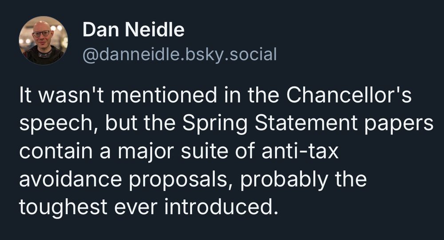
Task: Click the word "contain" starting the third line
Action: pyautogui.click(x=56, y=151)
